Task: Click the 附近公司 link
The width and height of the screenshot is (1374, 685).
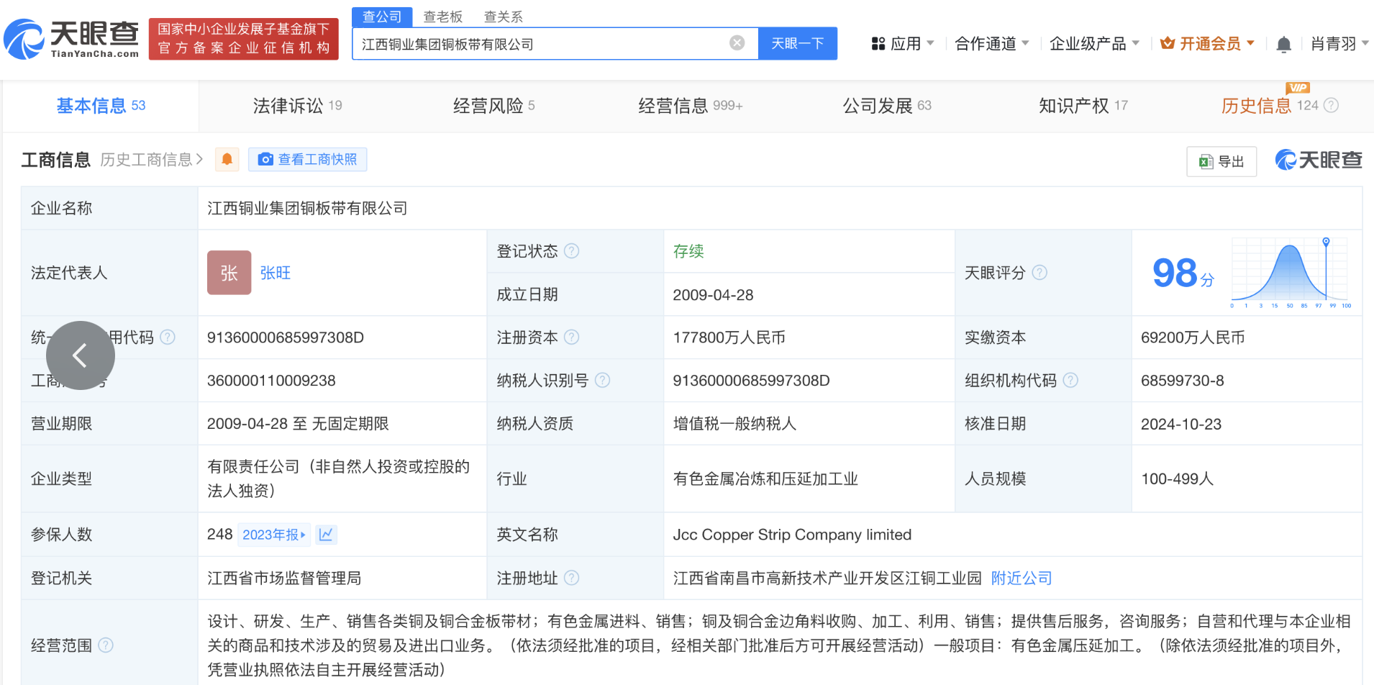Action: pos(1022,578)
